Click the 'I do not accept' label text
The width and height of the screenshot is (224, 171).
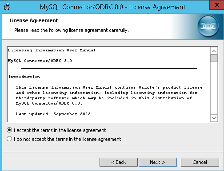(x=67, y=139)
